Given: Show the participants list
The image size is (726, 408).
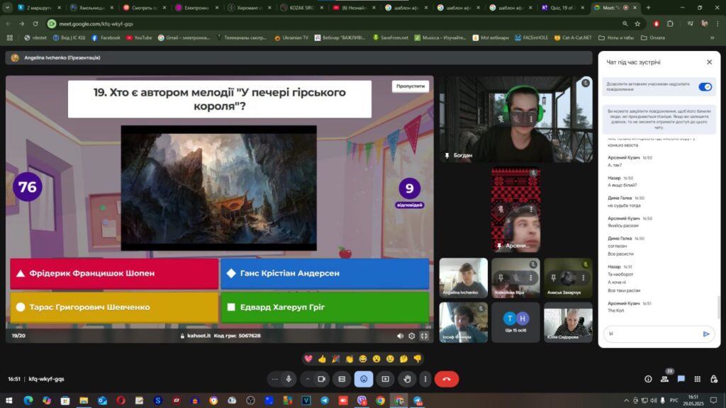Looking at the screenshot, I should tap(664, 379).
